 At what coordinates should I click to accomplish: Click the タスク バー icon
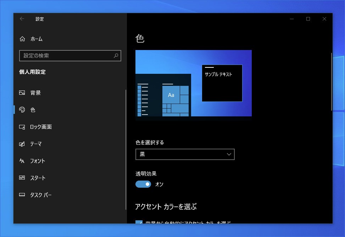tap(22, 195)
